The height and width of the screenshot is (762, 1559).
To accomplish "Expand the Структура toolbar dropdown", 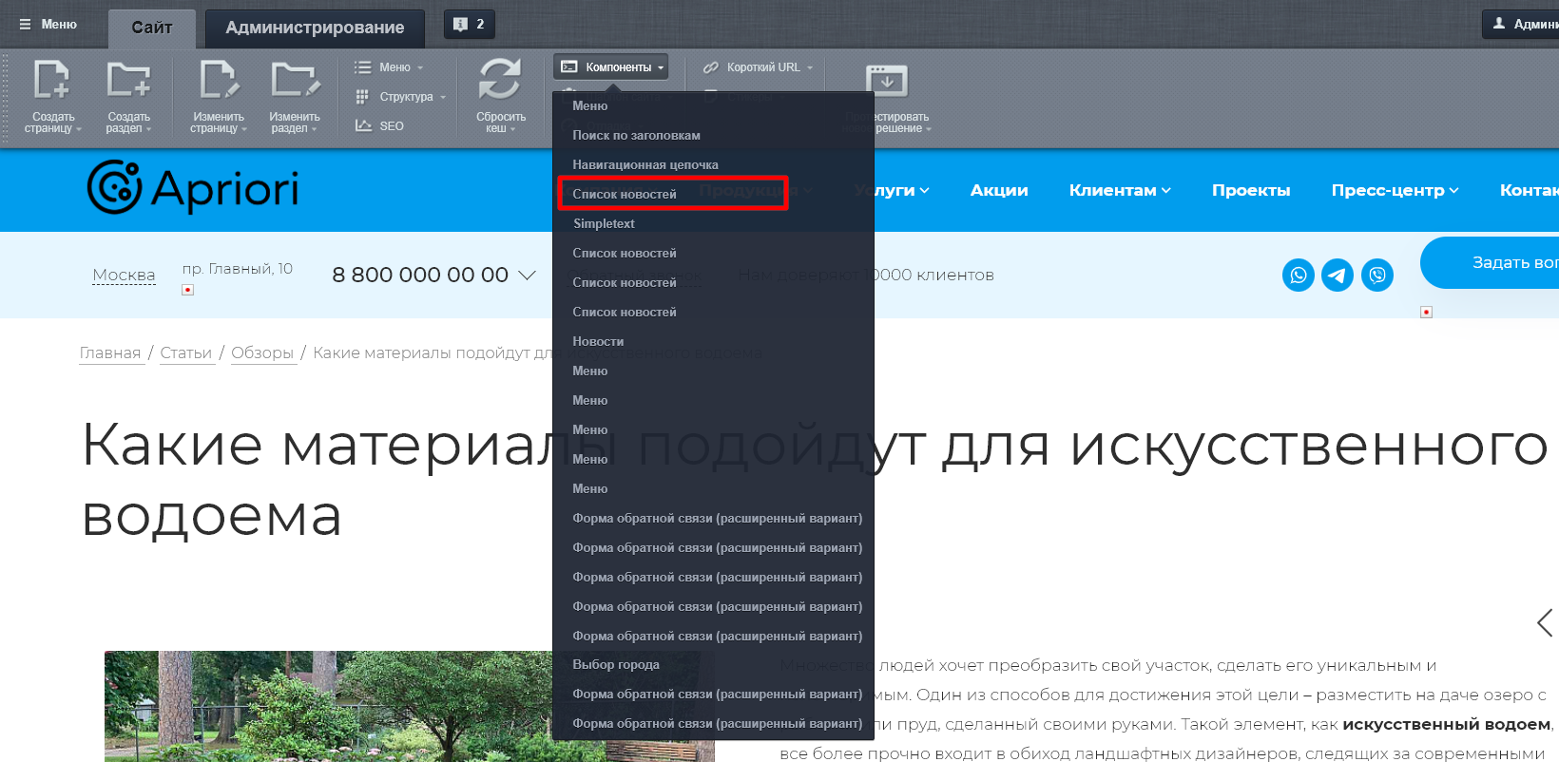I will 400,97.
